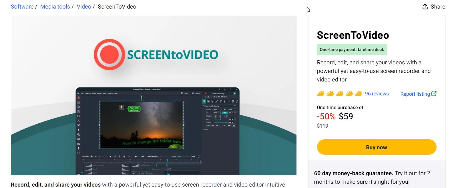Click the microphone icon in the left sidebar

(78, 148)
